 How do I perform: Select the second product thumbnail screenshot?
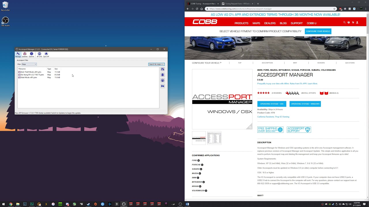pyautogui.click(x=214, y=138)
